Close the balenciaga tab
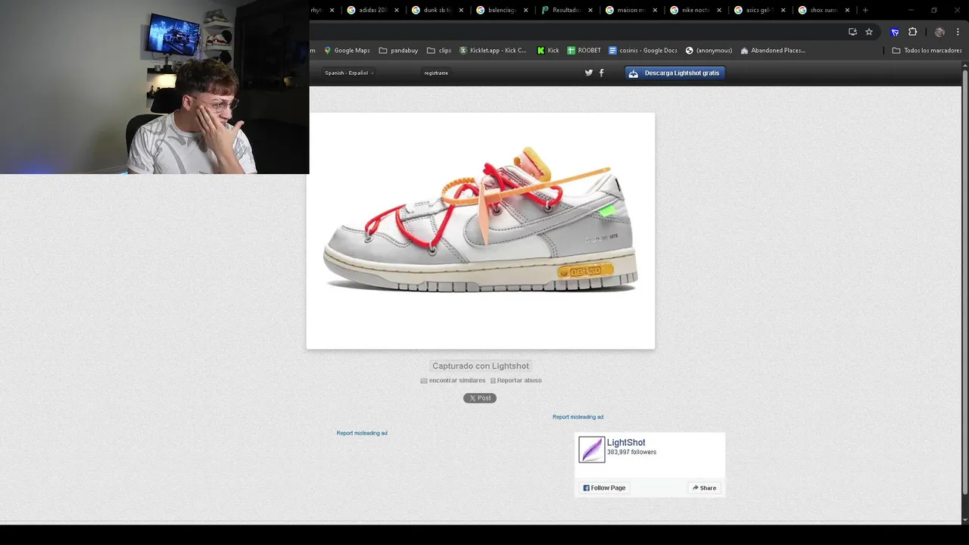The image size is (969, 545). tap(525, 10)
